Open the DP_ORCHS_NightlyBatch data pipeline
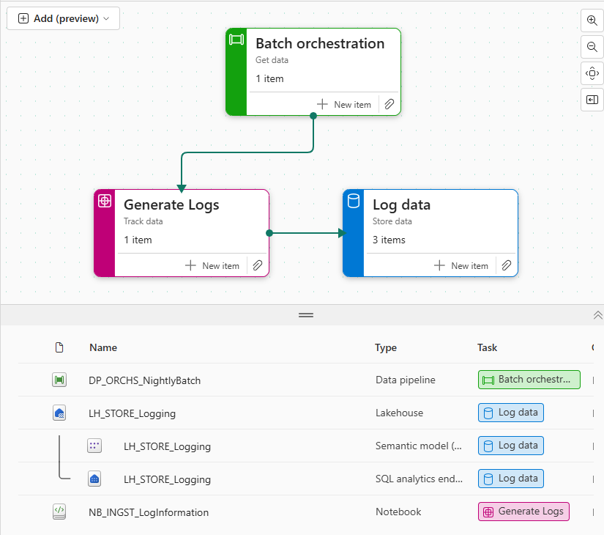The height and width of the screenshot is (535, 604). (x=144, y=380)
